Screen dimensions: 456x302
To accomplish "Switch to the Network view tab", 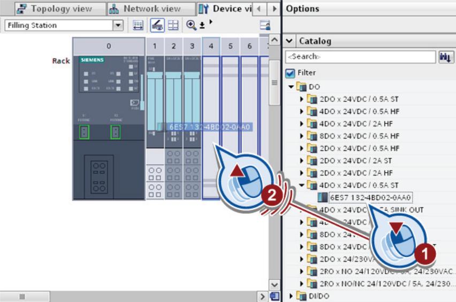I will pos(151,9).
